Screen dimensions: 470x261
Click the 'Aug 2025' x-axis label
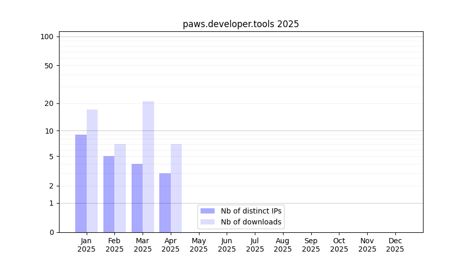click(x=283, y=245)
